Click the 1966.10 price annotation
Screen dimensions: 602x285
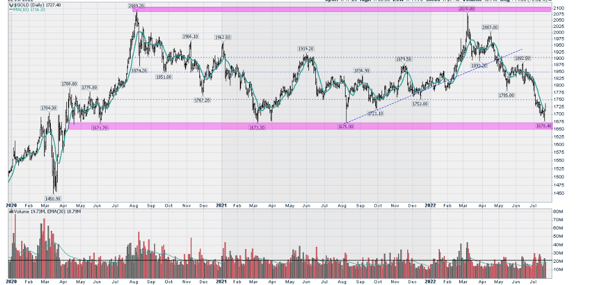(190, 36)
